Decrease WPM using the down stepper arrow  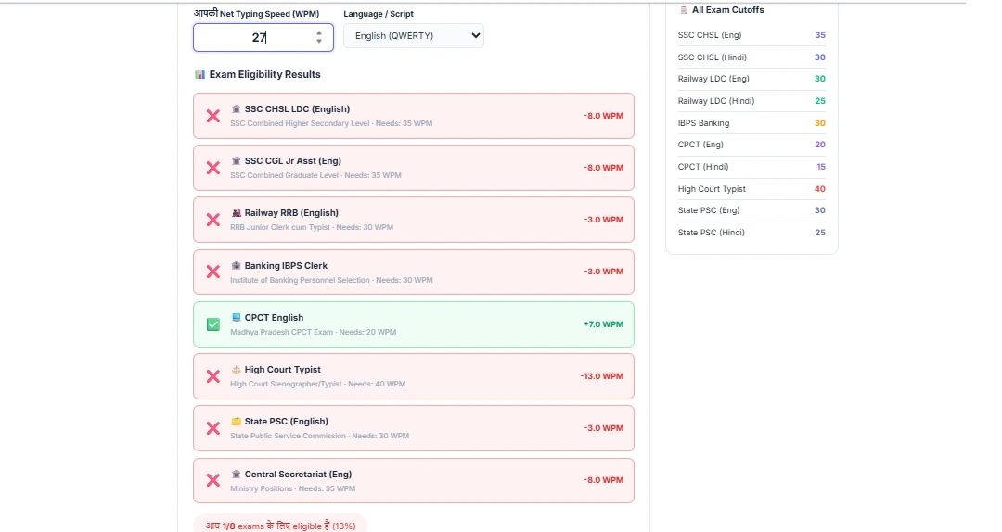pyautogui.click(x=319, y=42)
